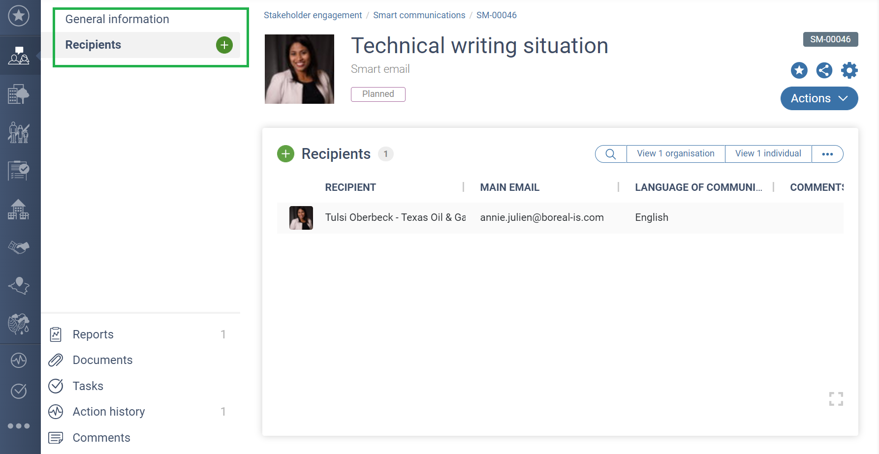Open the Environment monitoring leaf icon
The width and height of the screenshot is (879, 454).
(x=18, y=324)
